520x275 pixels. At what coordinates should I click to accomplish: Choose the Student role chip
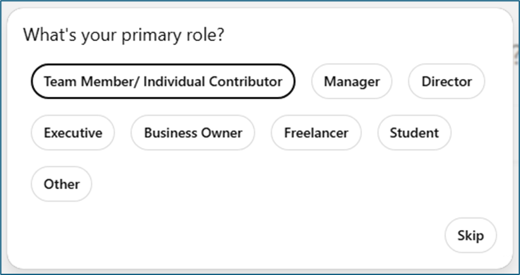coord(414,133)
